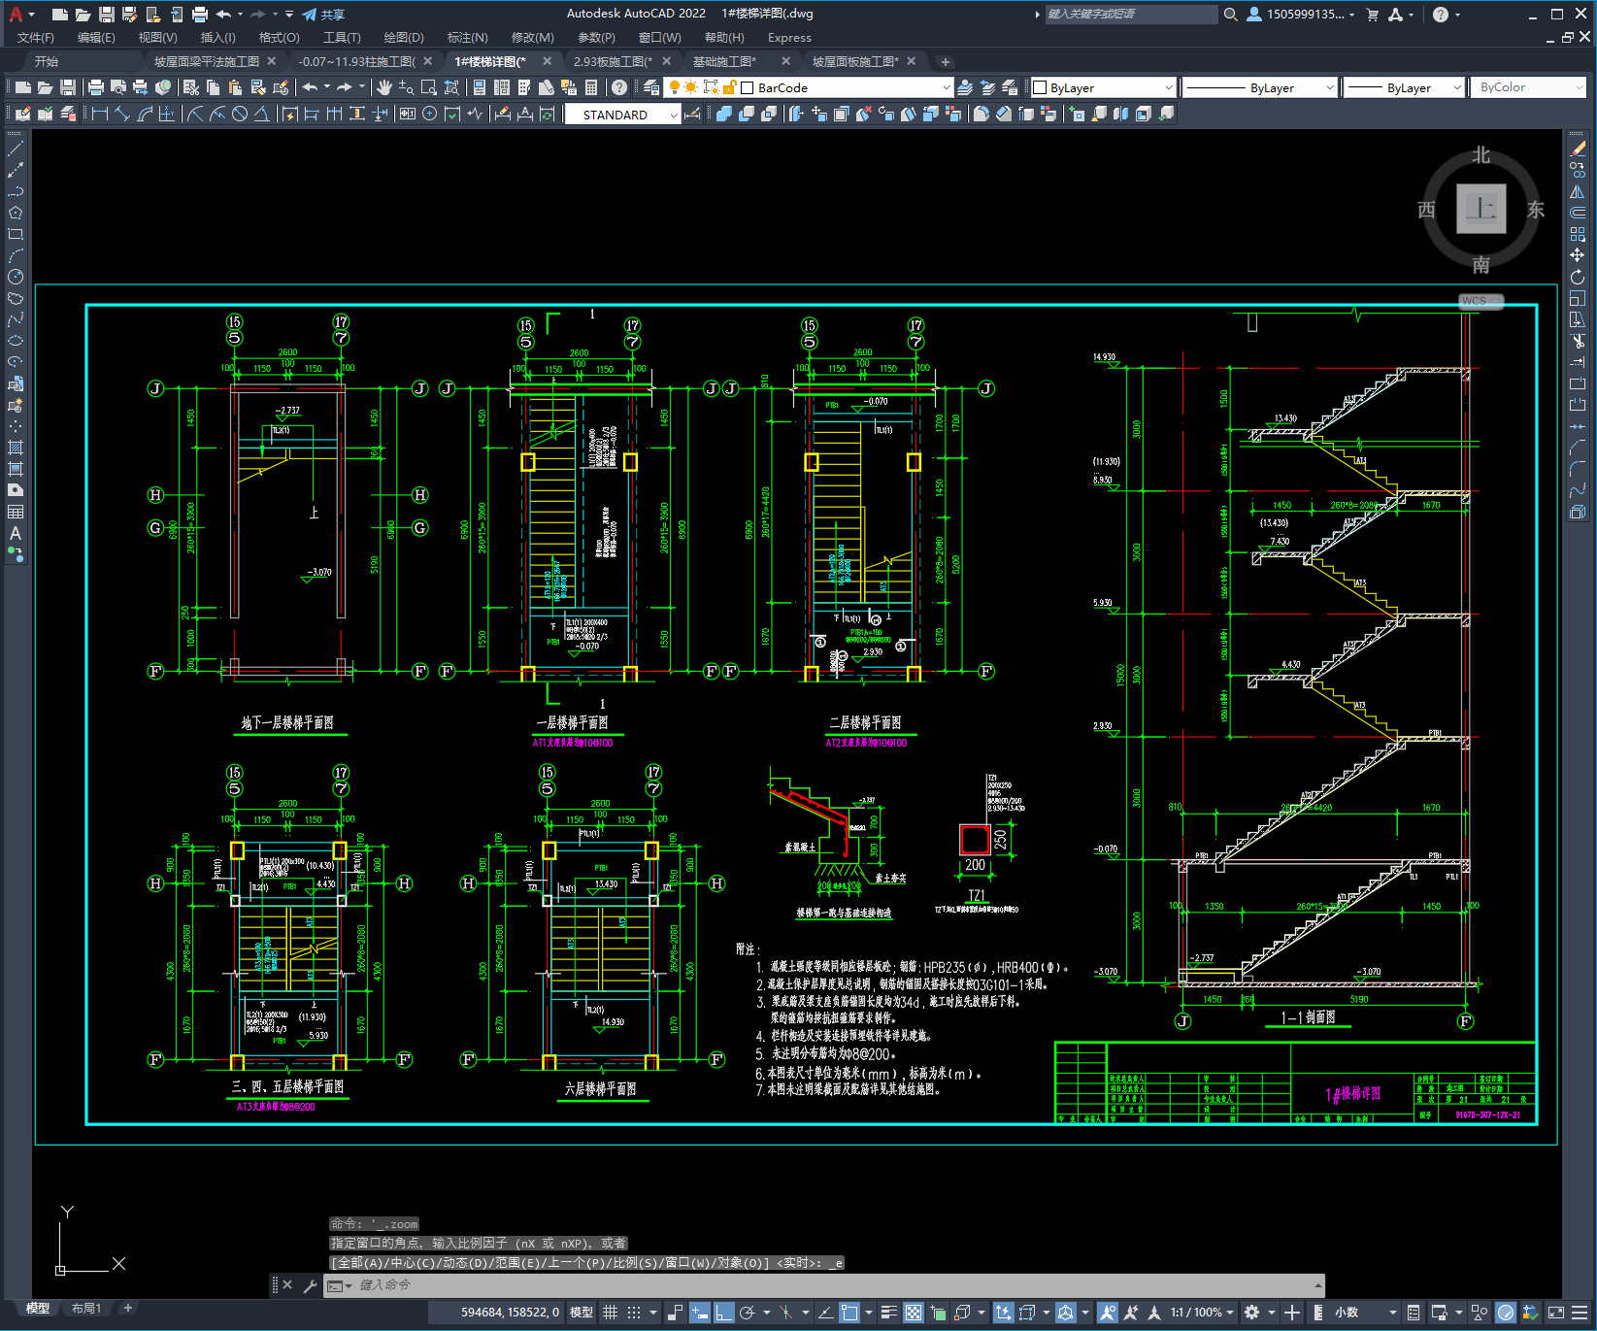
Task: Select the Circle draw tool
Action: pos(16,277)
